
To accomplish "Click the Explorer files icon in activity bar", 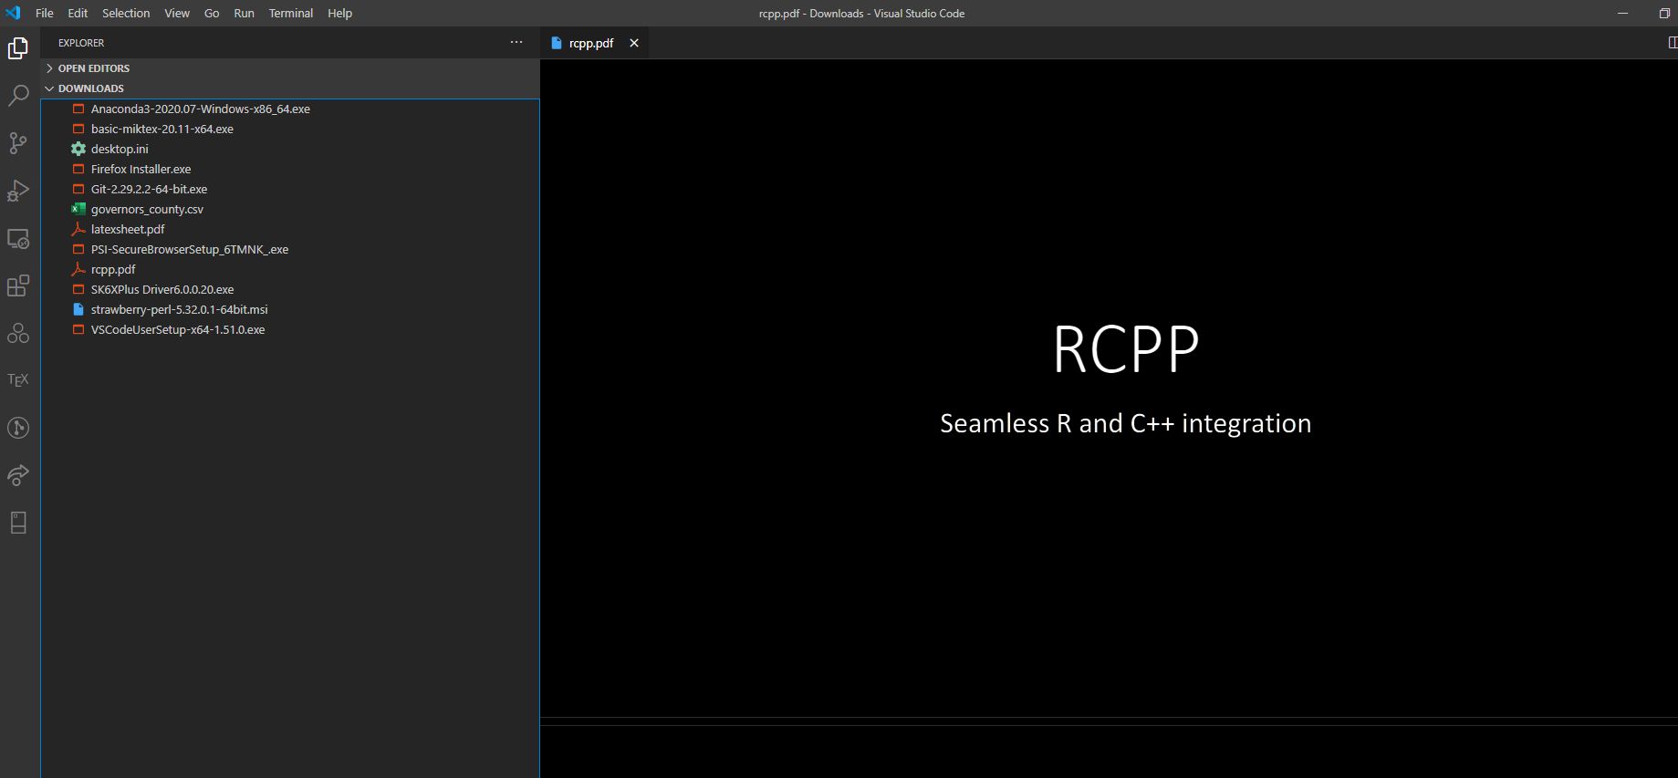I will (x=18, y=48).
